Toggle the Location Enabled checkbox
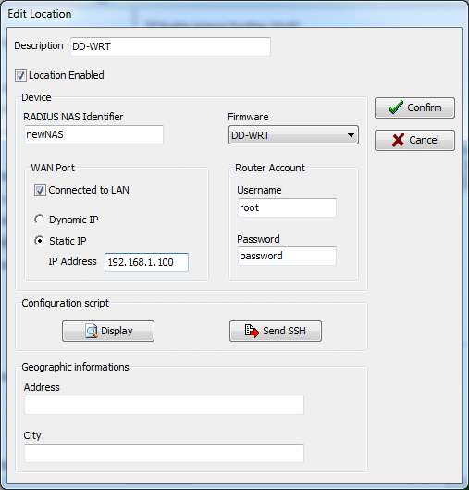 point(20,76)
